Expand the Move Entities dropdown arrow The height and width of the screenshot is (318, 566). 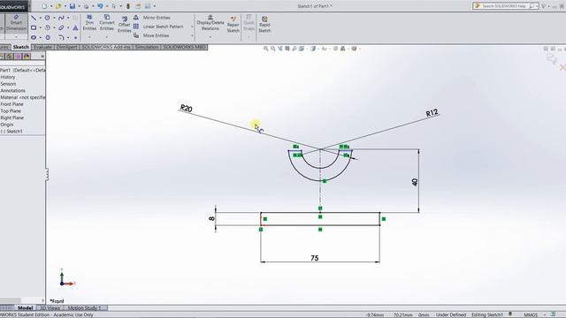click(x=192, y=35)
